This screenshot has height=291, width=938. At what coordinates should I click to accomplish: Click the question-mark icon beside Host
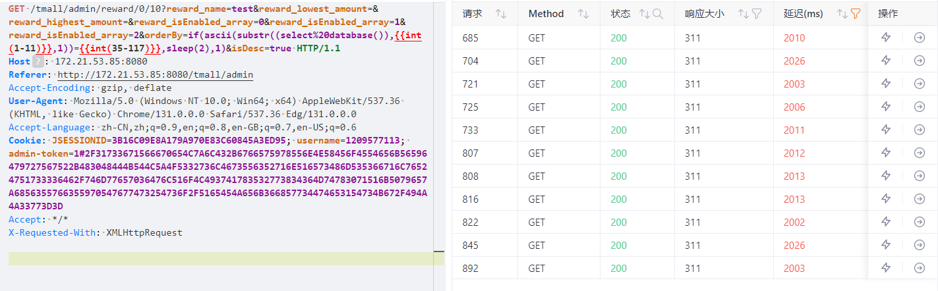(38, 62)
